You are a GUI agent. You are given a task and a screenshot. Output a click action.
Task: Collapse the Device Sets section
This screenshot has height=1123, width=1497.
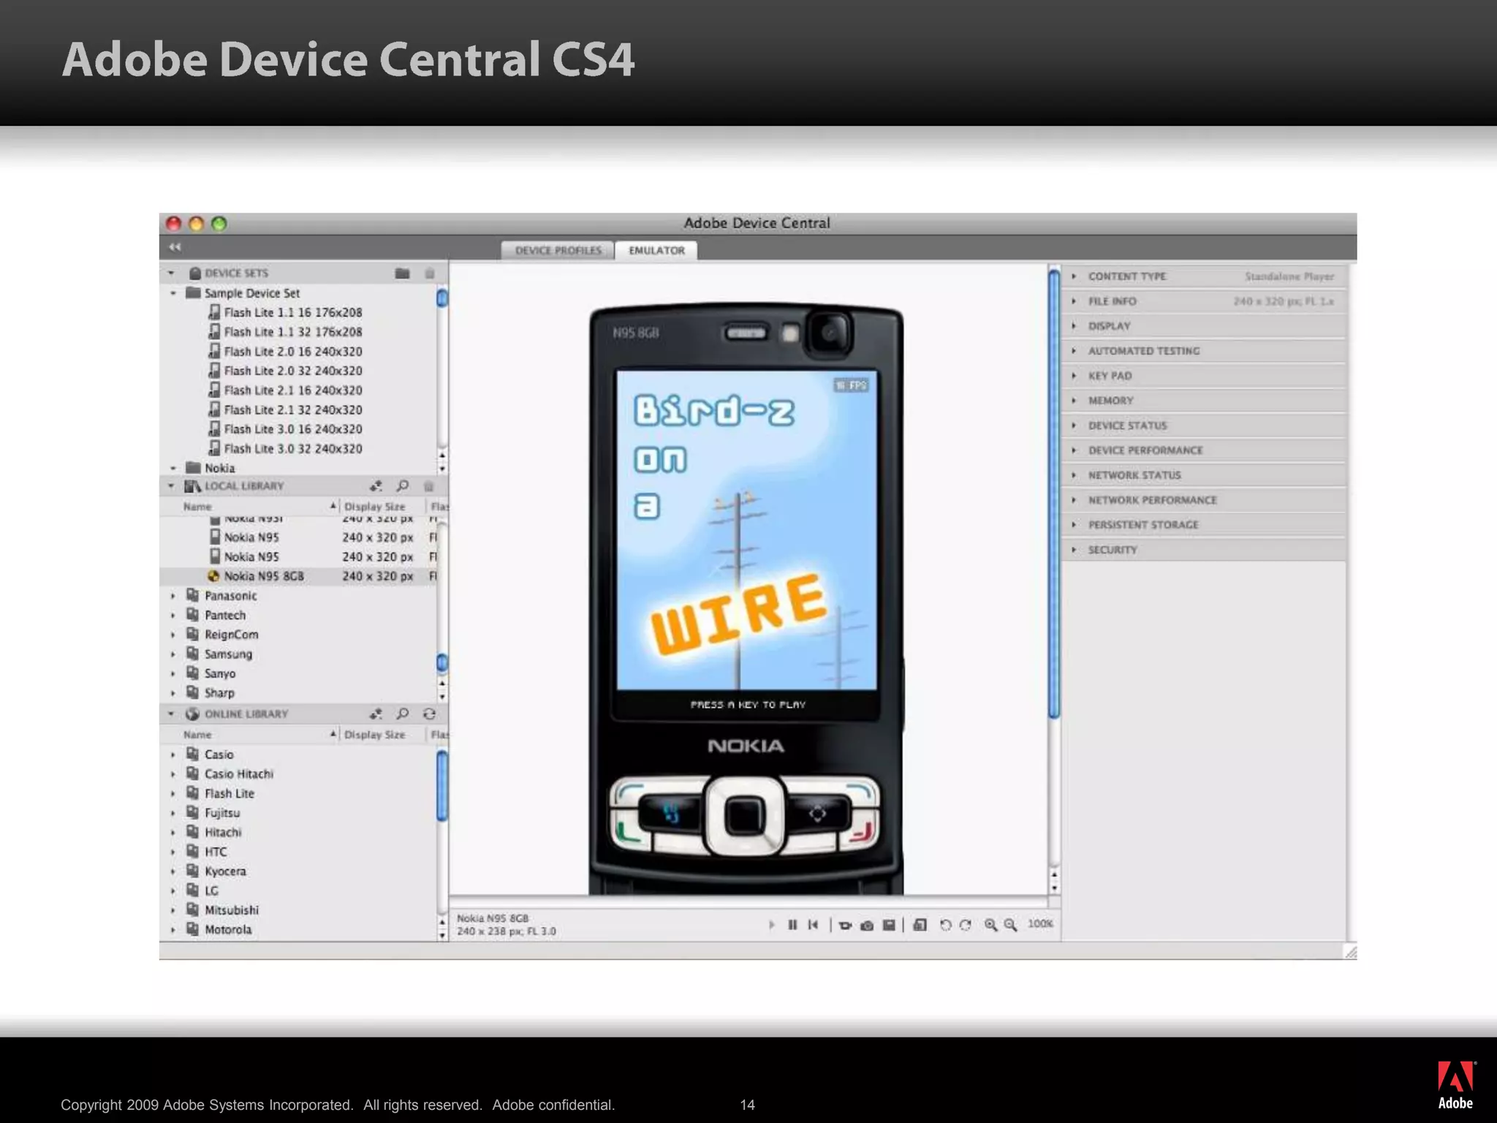[x=172, y=273]
